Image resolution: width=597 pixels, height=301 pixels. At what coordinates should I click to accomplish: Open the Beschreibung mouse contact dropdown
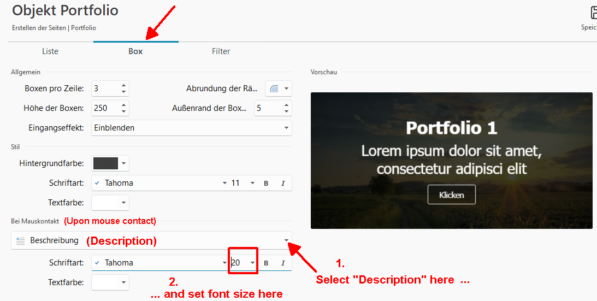[x=286, y=240]
